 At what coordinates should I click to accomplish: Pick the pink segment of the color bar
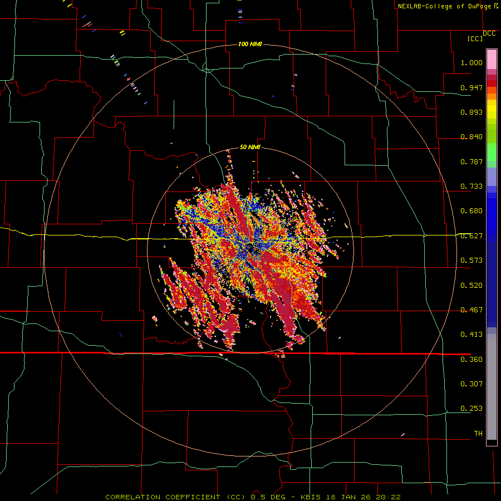click(492, 60)
